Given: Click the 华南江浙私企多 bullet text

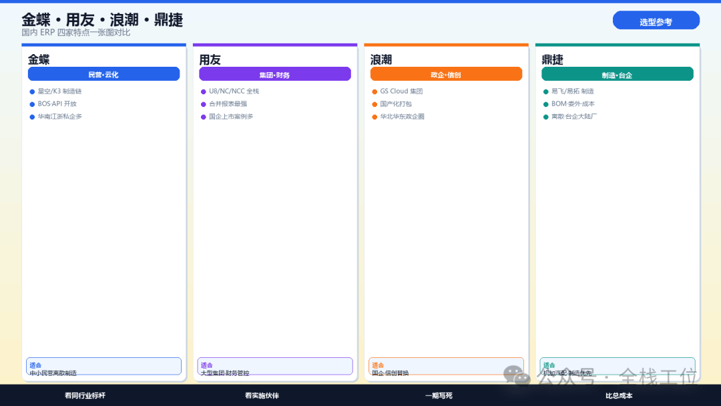Looking at the screenshot, I should [60, 116].
